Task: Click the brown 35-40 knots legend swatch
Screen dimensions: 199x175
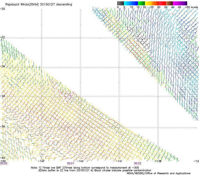Action: (169, 3)
